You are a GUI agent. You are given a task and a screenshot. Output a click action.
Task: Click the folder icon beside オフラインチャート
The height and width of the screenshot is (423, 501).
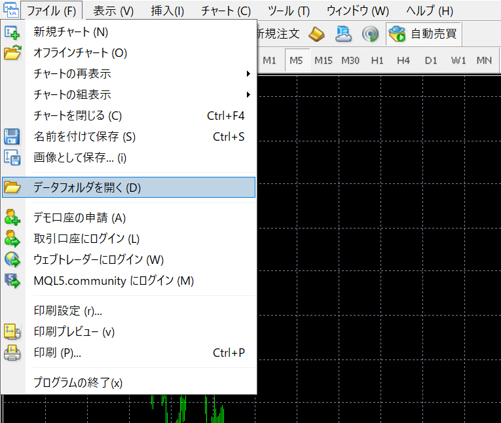(x=12, y=53)
